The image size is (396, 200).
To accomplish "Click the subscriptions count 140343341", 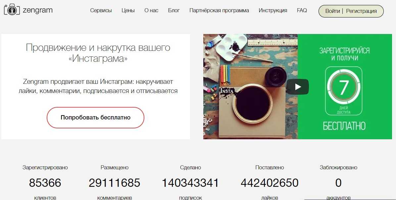I will click(190, 183).
